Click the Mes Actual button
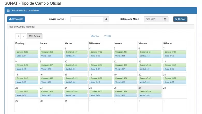The height and width of the screenshot is (114, 202). tap(35, 36)
